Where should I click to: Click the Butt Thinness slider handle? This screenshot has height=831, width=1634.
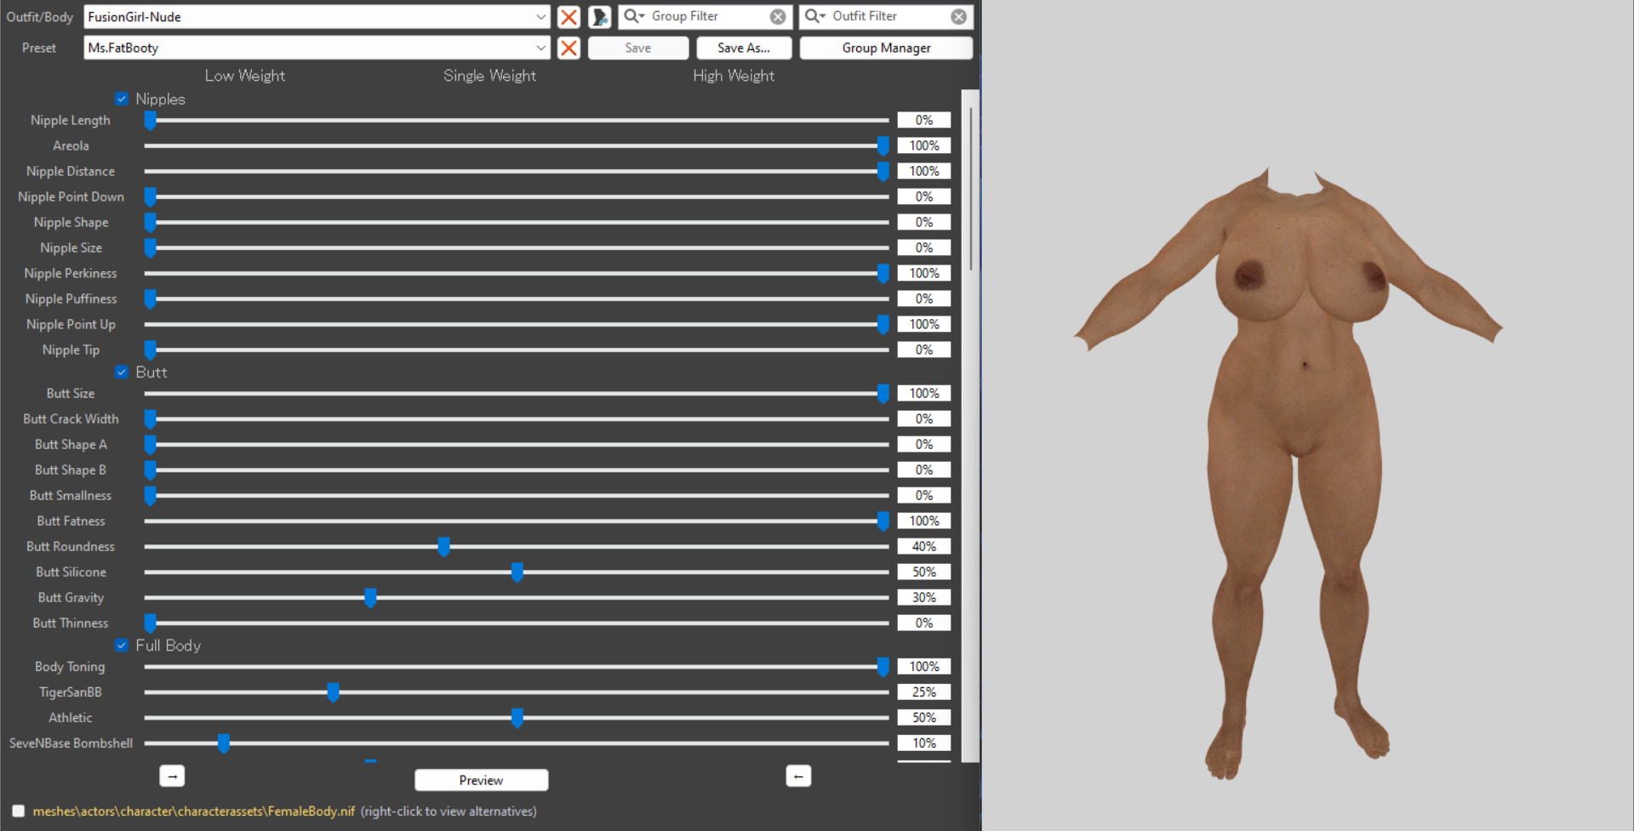[x=150, y=623]
